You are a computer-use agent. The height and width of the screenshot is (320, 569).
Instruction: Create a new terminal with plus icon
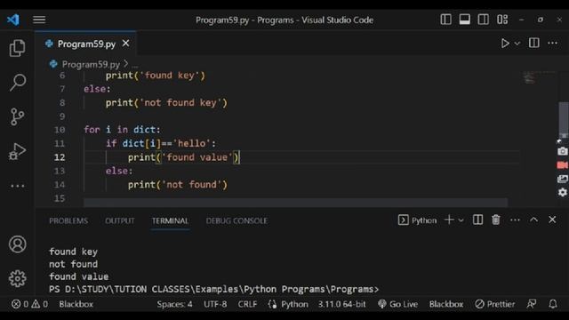tap(449, 220)
